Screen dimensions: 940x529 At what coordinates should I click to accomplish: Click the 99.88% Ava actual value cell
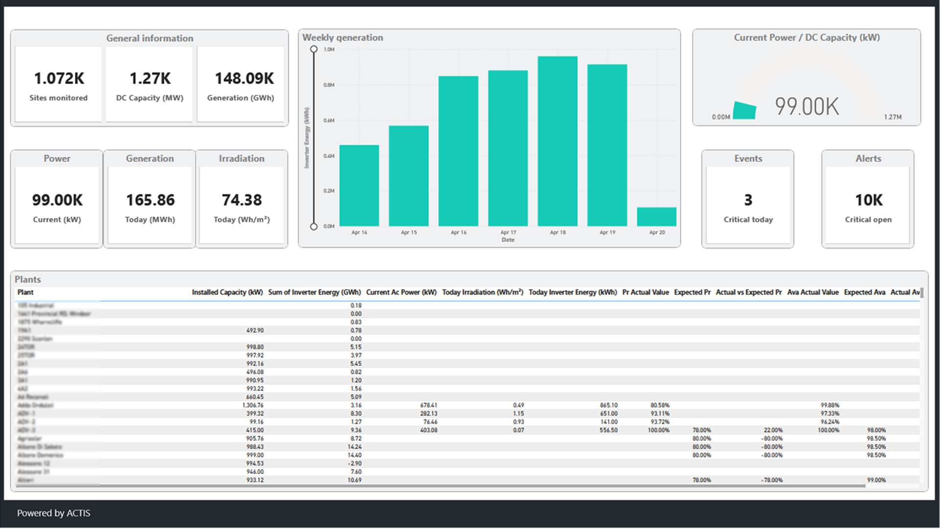(x=830, y=406)
